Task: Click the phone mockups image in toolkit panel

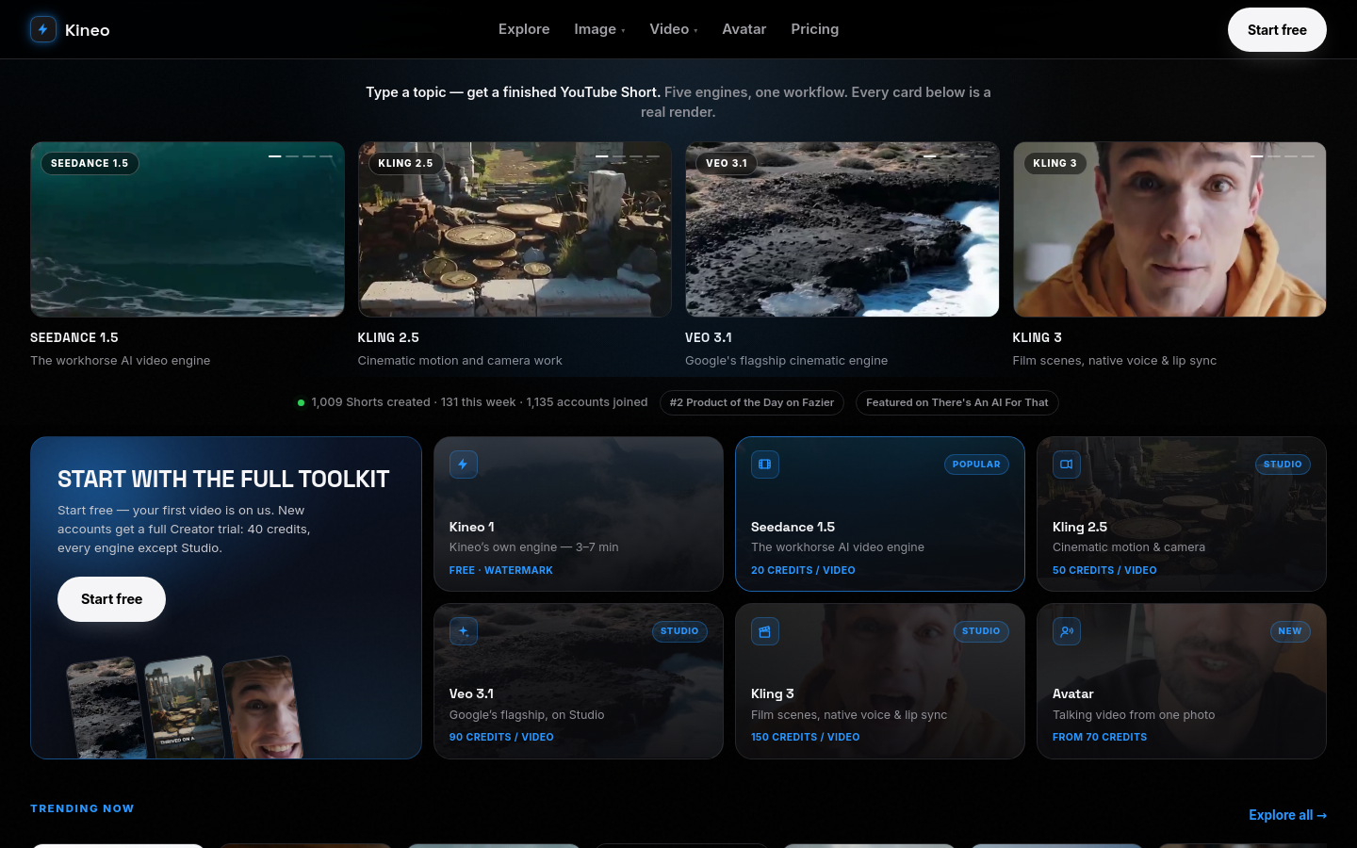Action: point(186,708)
